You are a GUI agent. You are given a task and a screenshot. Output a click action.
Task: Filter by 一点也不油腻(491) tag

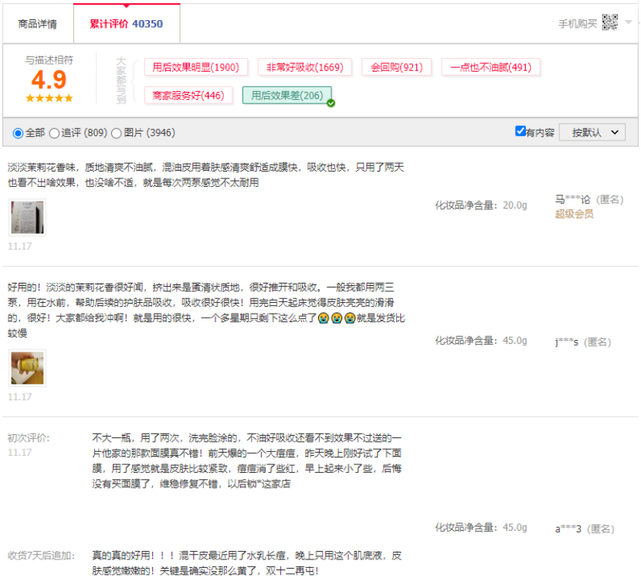(x=490, y=67)
